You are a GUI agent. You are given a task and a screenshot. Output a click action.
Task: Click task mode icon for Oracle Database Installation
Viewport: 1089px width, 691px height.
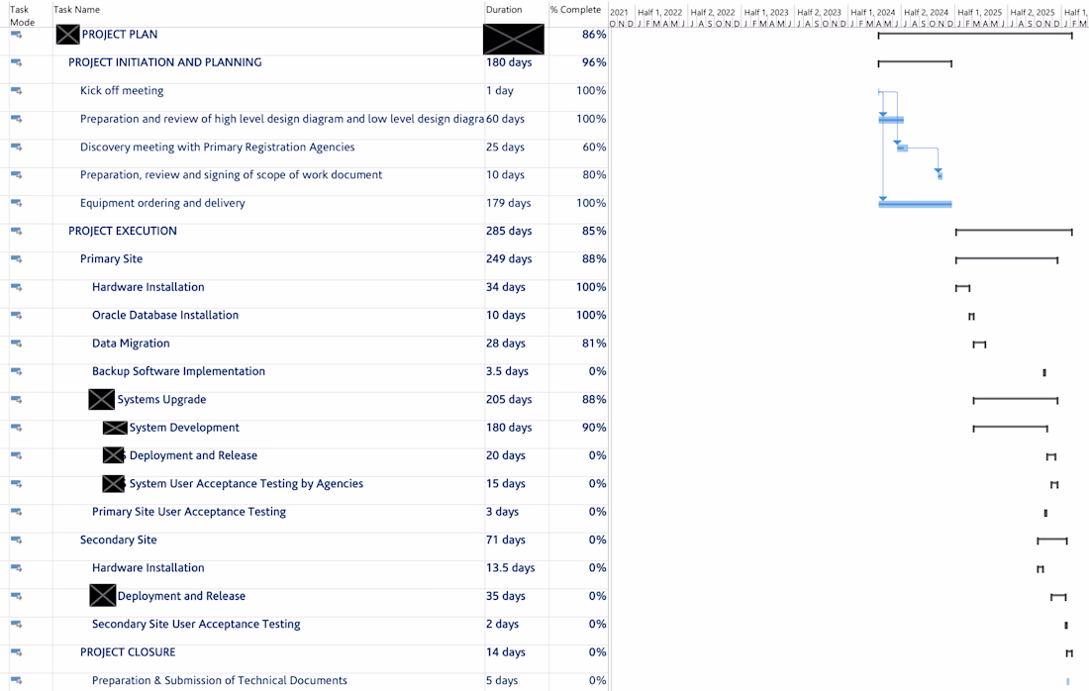(16, 315)
